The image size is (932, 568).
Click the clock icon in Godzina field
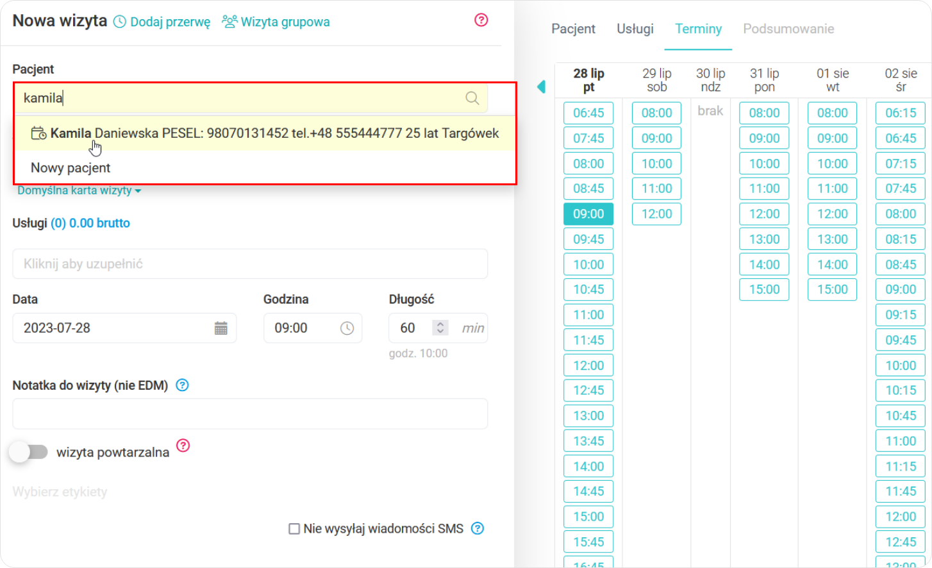pyautogui.click(x=347, y=328)
